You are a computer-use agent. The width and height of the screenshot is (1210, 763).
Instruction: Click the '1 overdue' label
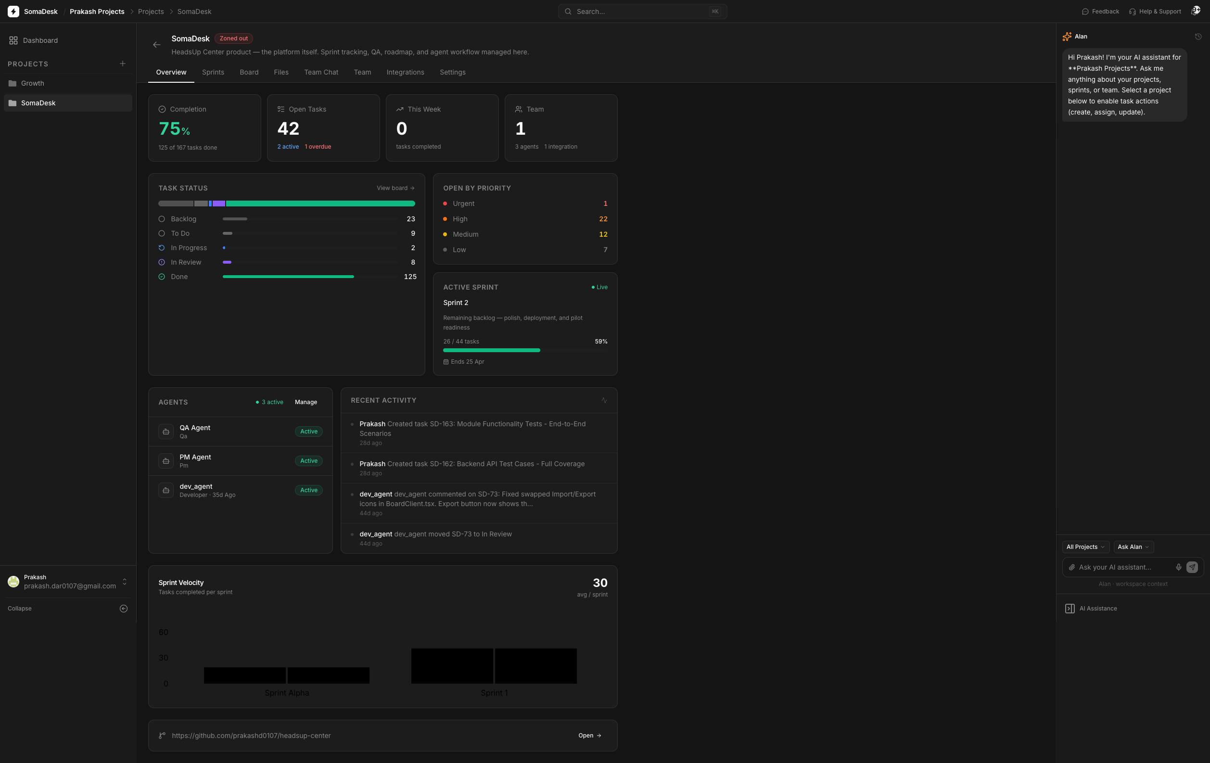point(318,147)
